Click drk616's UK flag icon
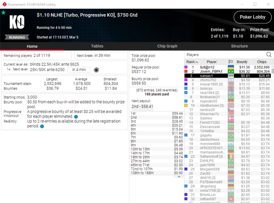 pos(231,178)
